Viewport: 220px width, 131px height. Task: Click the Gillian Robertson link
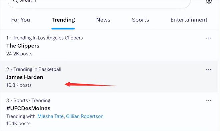pos(85,116)
